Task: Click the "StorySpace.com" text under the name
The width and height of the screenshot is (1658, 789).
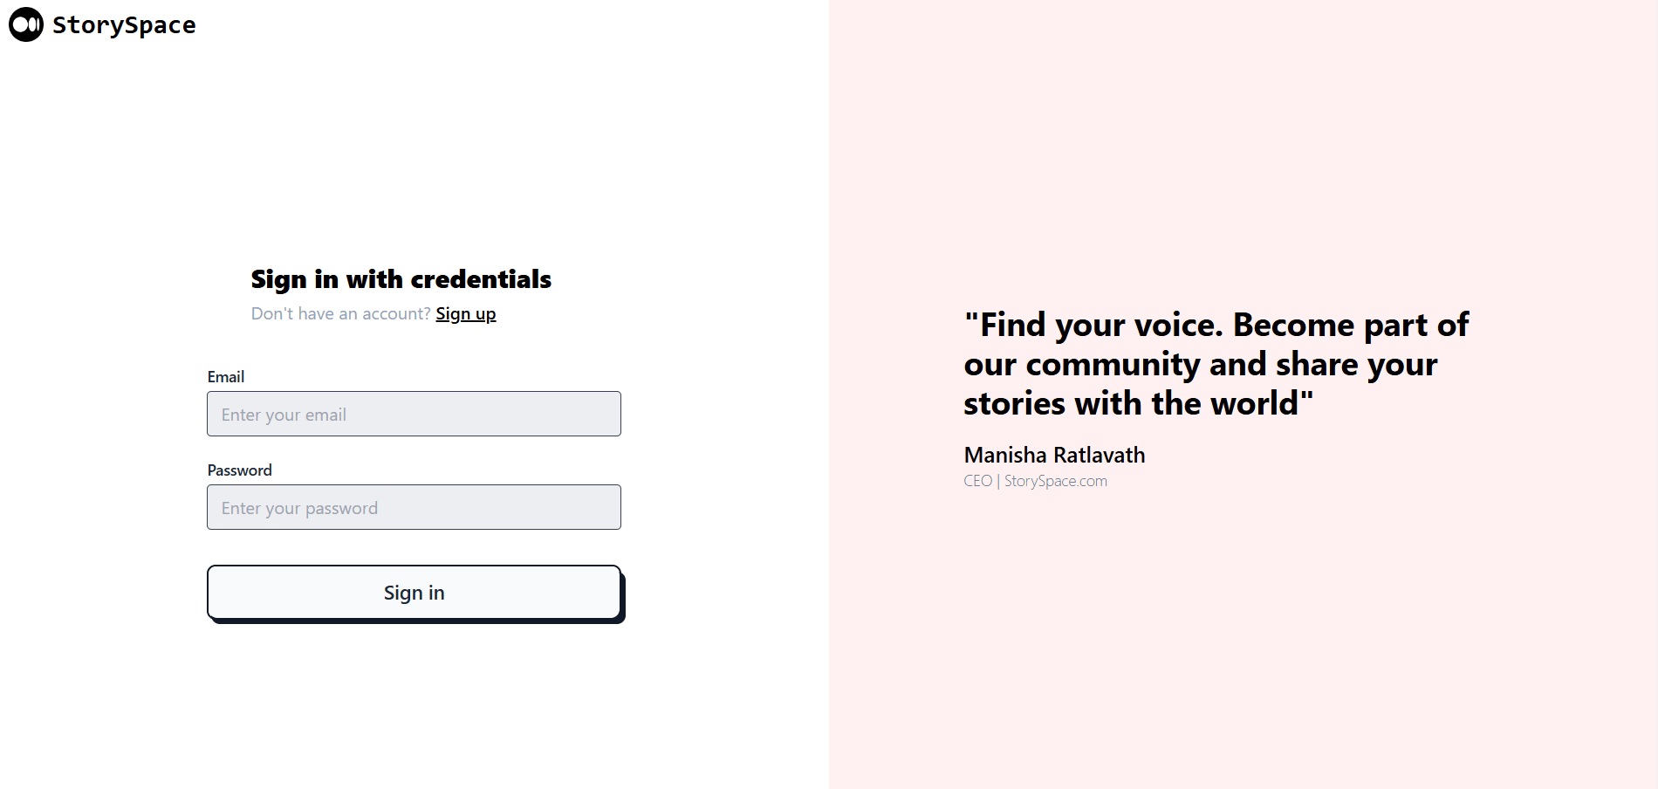Action: pos(1056,482)
